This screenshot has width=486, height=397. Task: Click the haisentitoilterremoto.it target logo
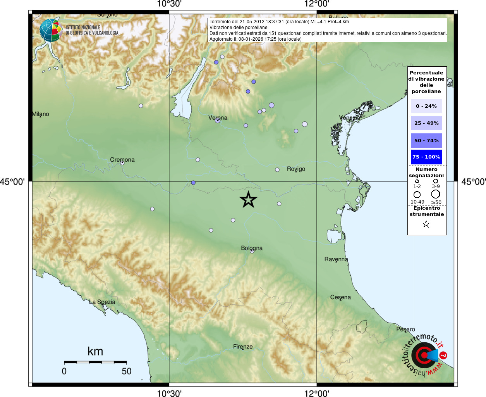424,355
